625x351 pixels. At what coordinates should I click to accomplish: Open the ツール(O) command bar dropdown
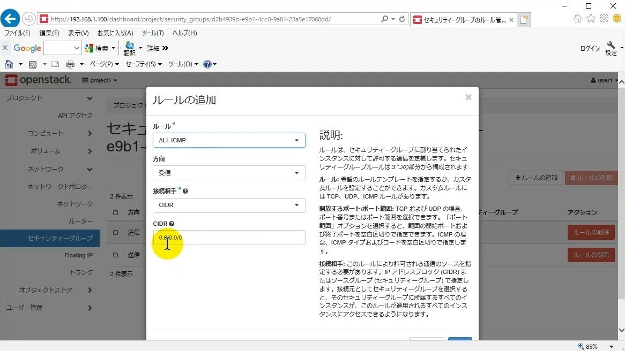pos(183,64)
